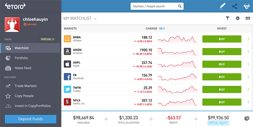The image size is (253, 127).
Task: Open the pencil write-post icon
Action: (222, 7)
